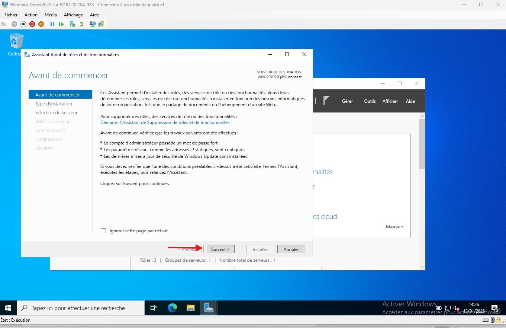Click the greyed Installer button

point(261,249)
